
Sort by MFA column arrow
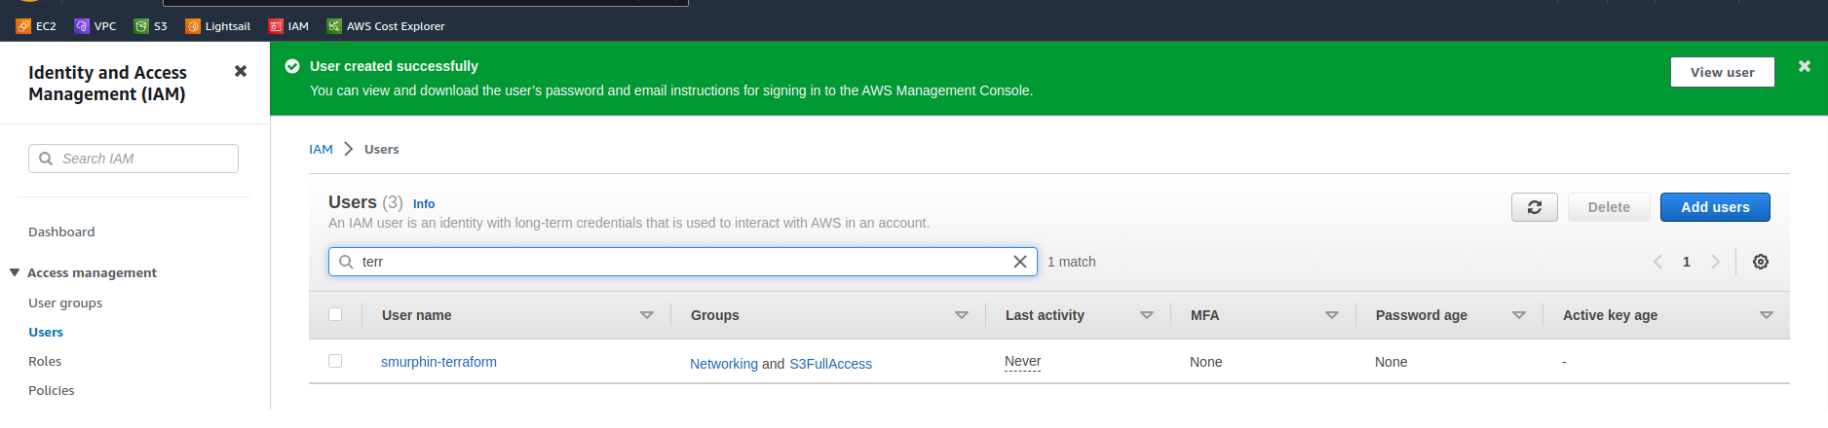pyautogui.click(x=1332, y=315)
